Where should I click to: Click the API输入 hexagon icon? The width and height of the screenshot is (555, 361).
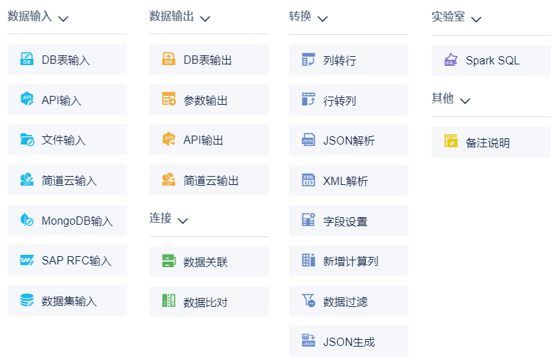click(27, 100)
